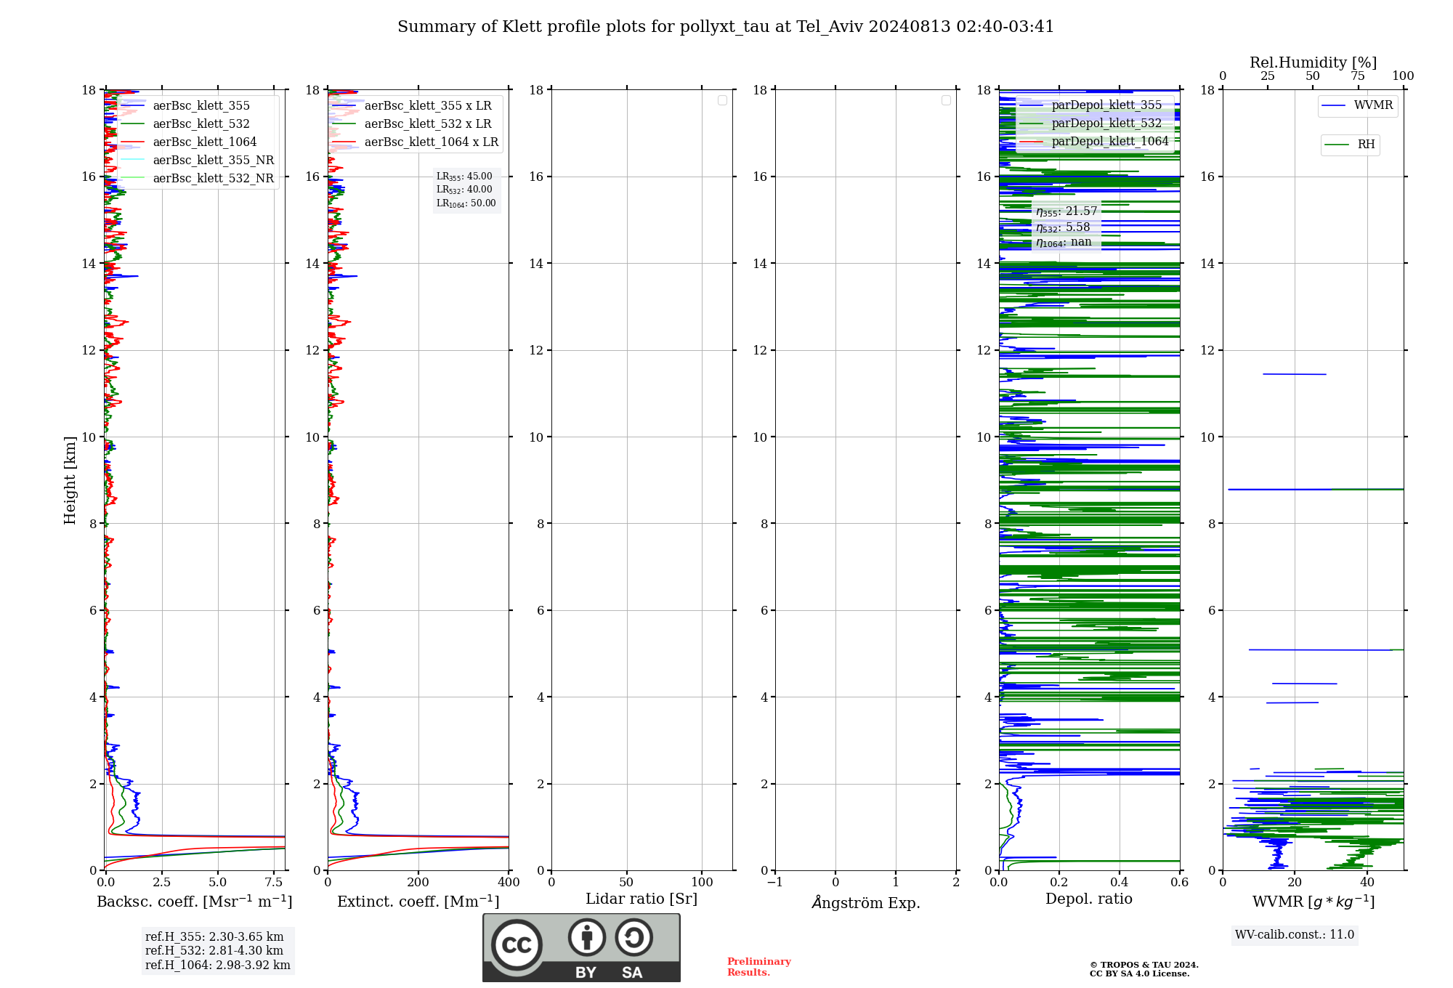Click legend entry parDepol_klett_532
The width and height of the screenshot is (1453, 988).
[1091, 123]
